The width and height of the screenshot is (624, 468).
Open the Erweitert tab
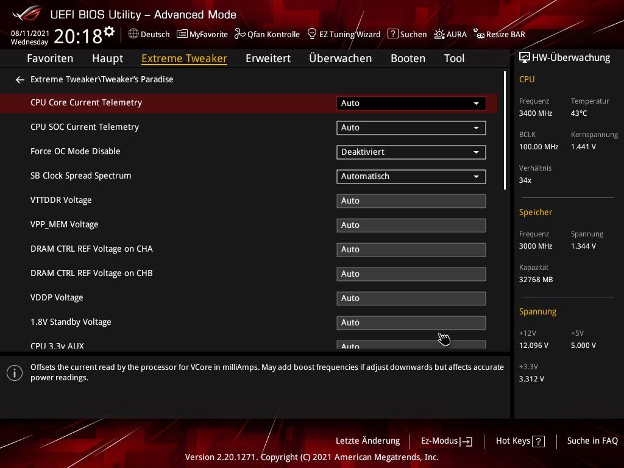pyautogui.click(x=268, y=58)
